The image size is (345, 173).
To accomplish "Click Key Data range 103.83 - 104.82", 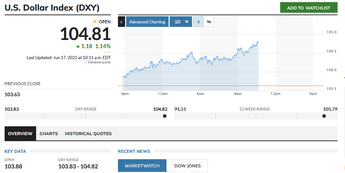I will pyautogui.click(x=78, y=166).
